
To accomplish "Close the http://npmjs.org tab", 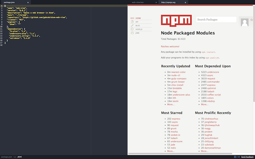I will (185, 3).
